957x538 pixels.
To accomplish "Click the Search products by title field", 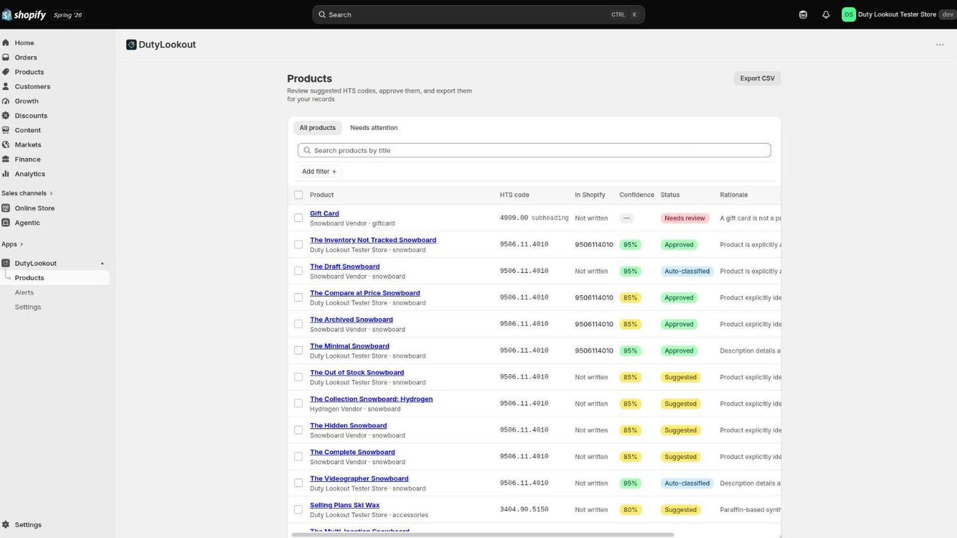I will pyautogui.click(x=534, y=150).
